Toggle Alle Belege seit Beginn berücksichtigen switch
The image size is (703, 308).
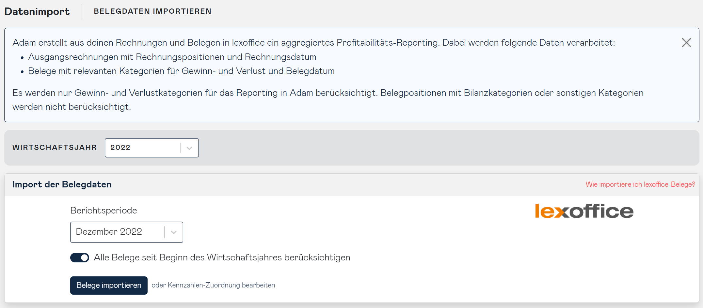pos(80,257)
